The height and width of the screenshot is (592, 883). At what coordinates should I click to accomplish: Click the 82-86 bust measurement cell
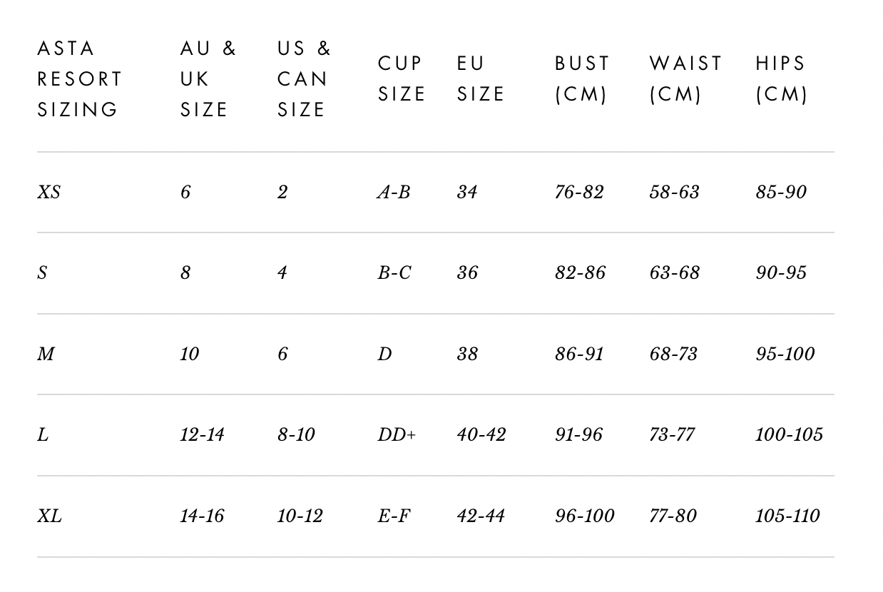tap(580, 273)
